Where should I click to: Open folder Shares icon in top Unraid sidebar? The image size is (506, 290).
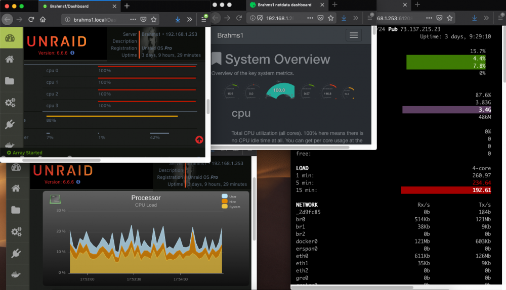point(10,81)
